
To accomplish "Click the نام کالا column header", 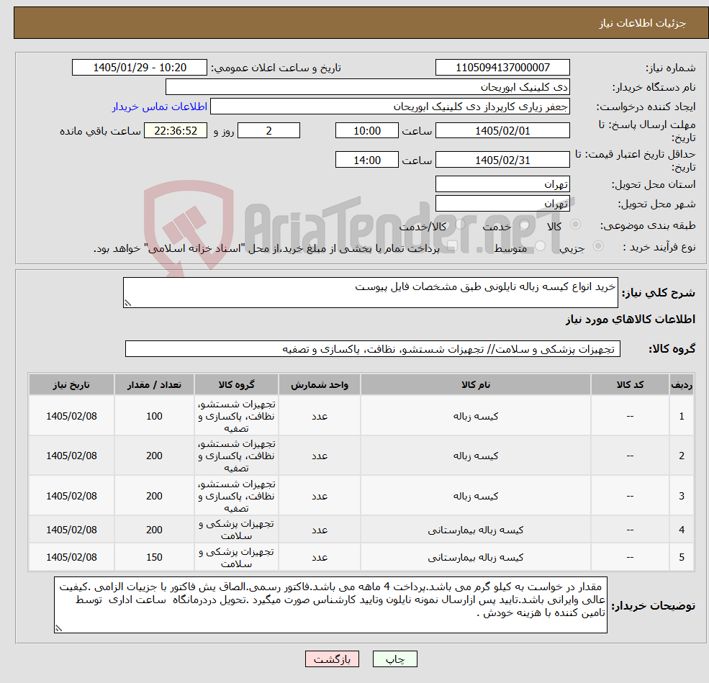I will pyautogui.click(x=476, y=384).
